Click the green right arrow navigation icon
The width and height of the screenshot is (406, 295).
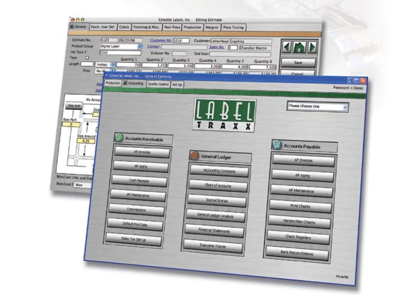point(312,48)
